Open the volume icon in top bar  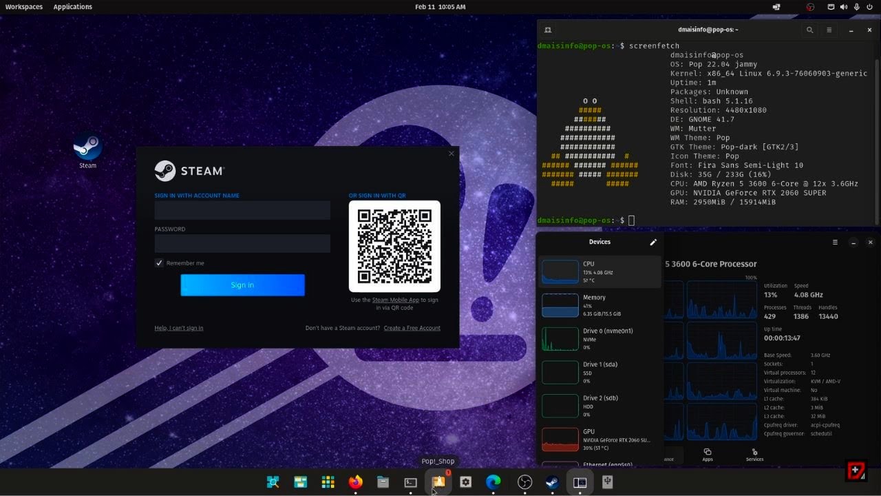(x=844, y=7)
